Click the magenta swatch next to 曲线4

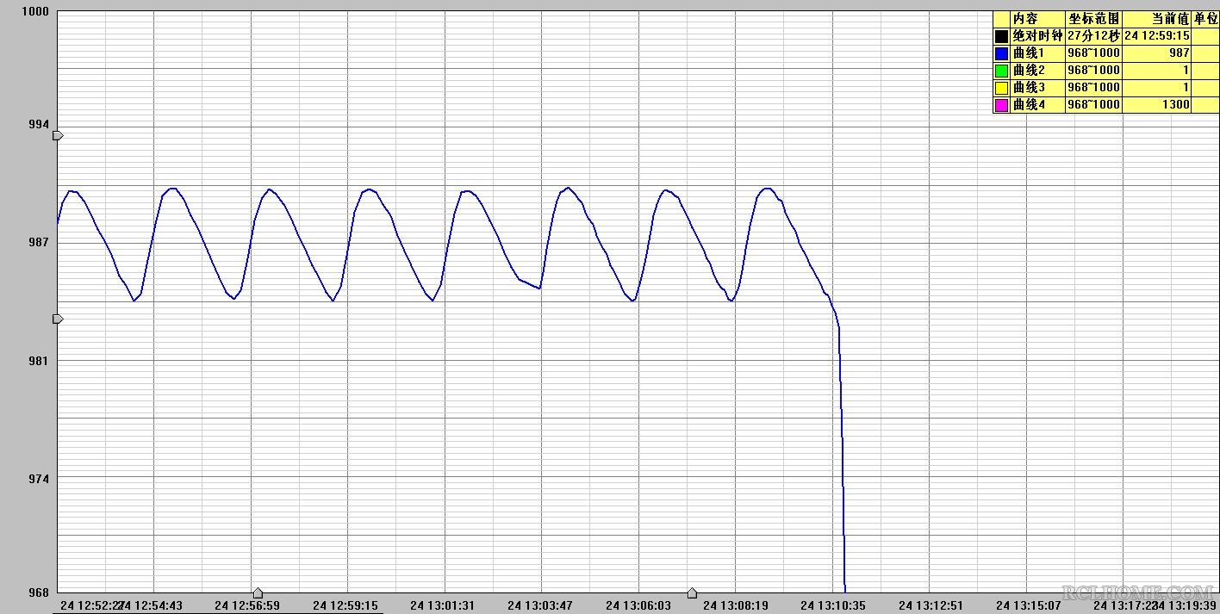pyautogui.click(x=1001, y=105)
